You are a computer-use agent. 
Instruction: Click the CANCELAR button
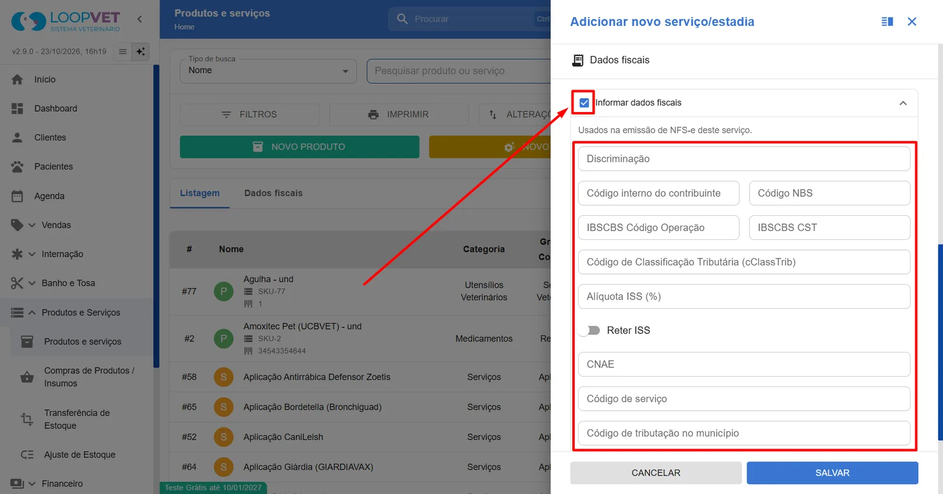pyautogui.click(x=656, y=473)
